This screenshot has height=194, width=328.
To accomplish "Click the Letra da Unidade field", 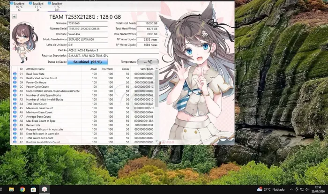I will [x=88, y=45].
